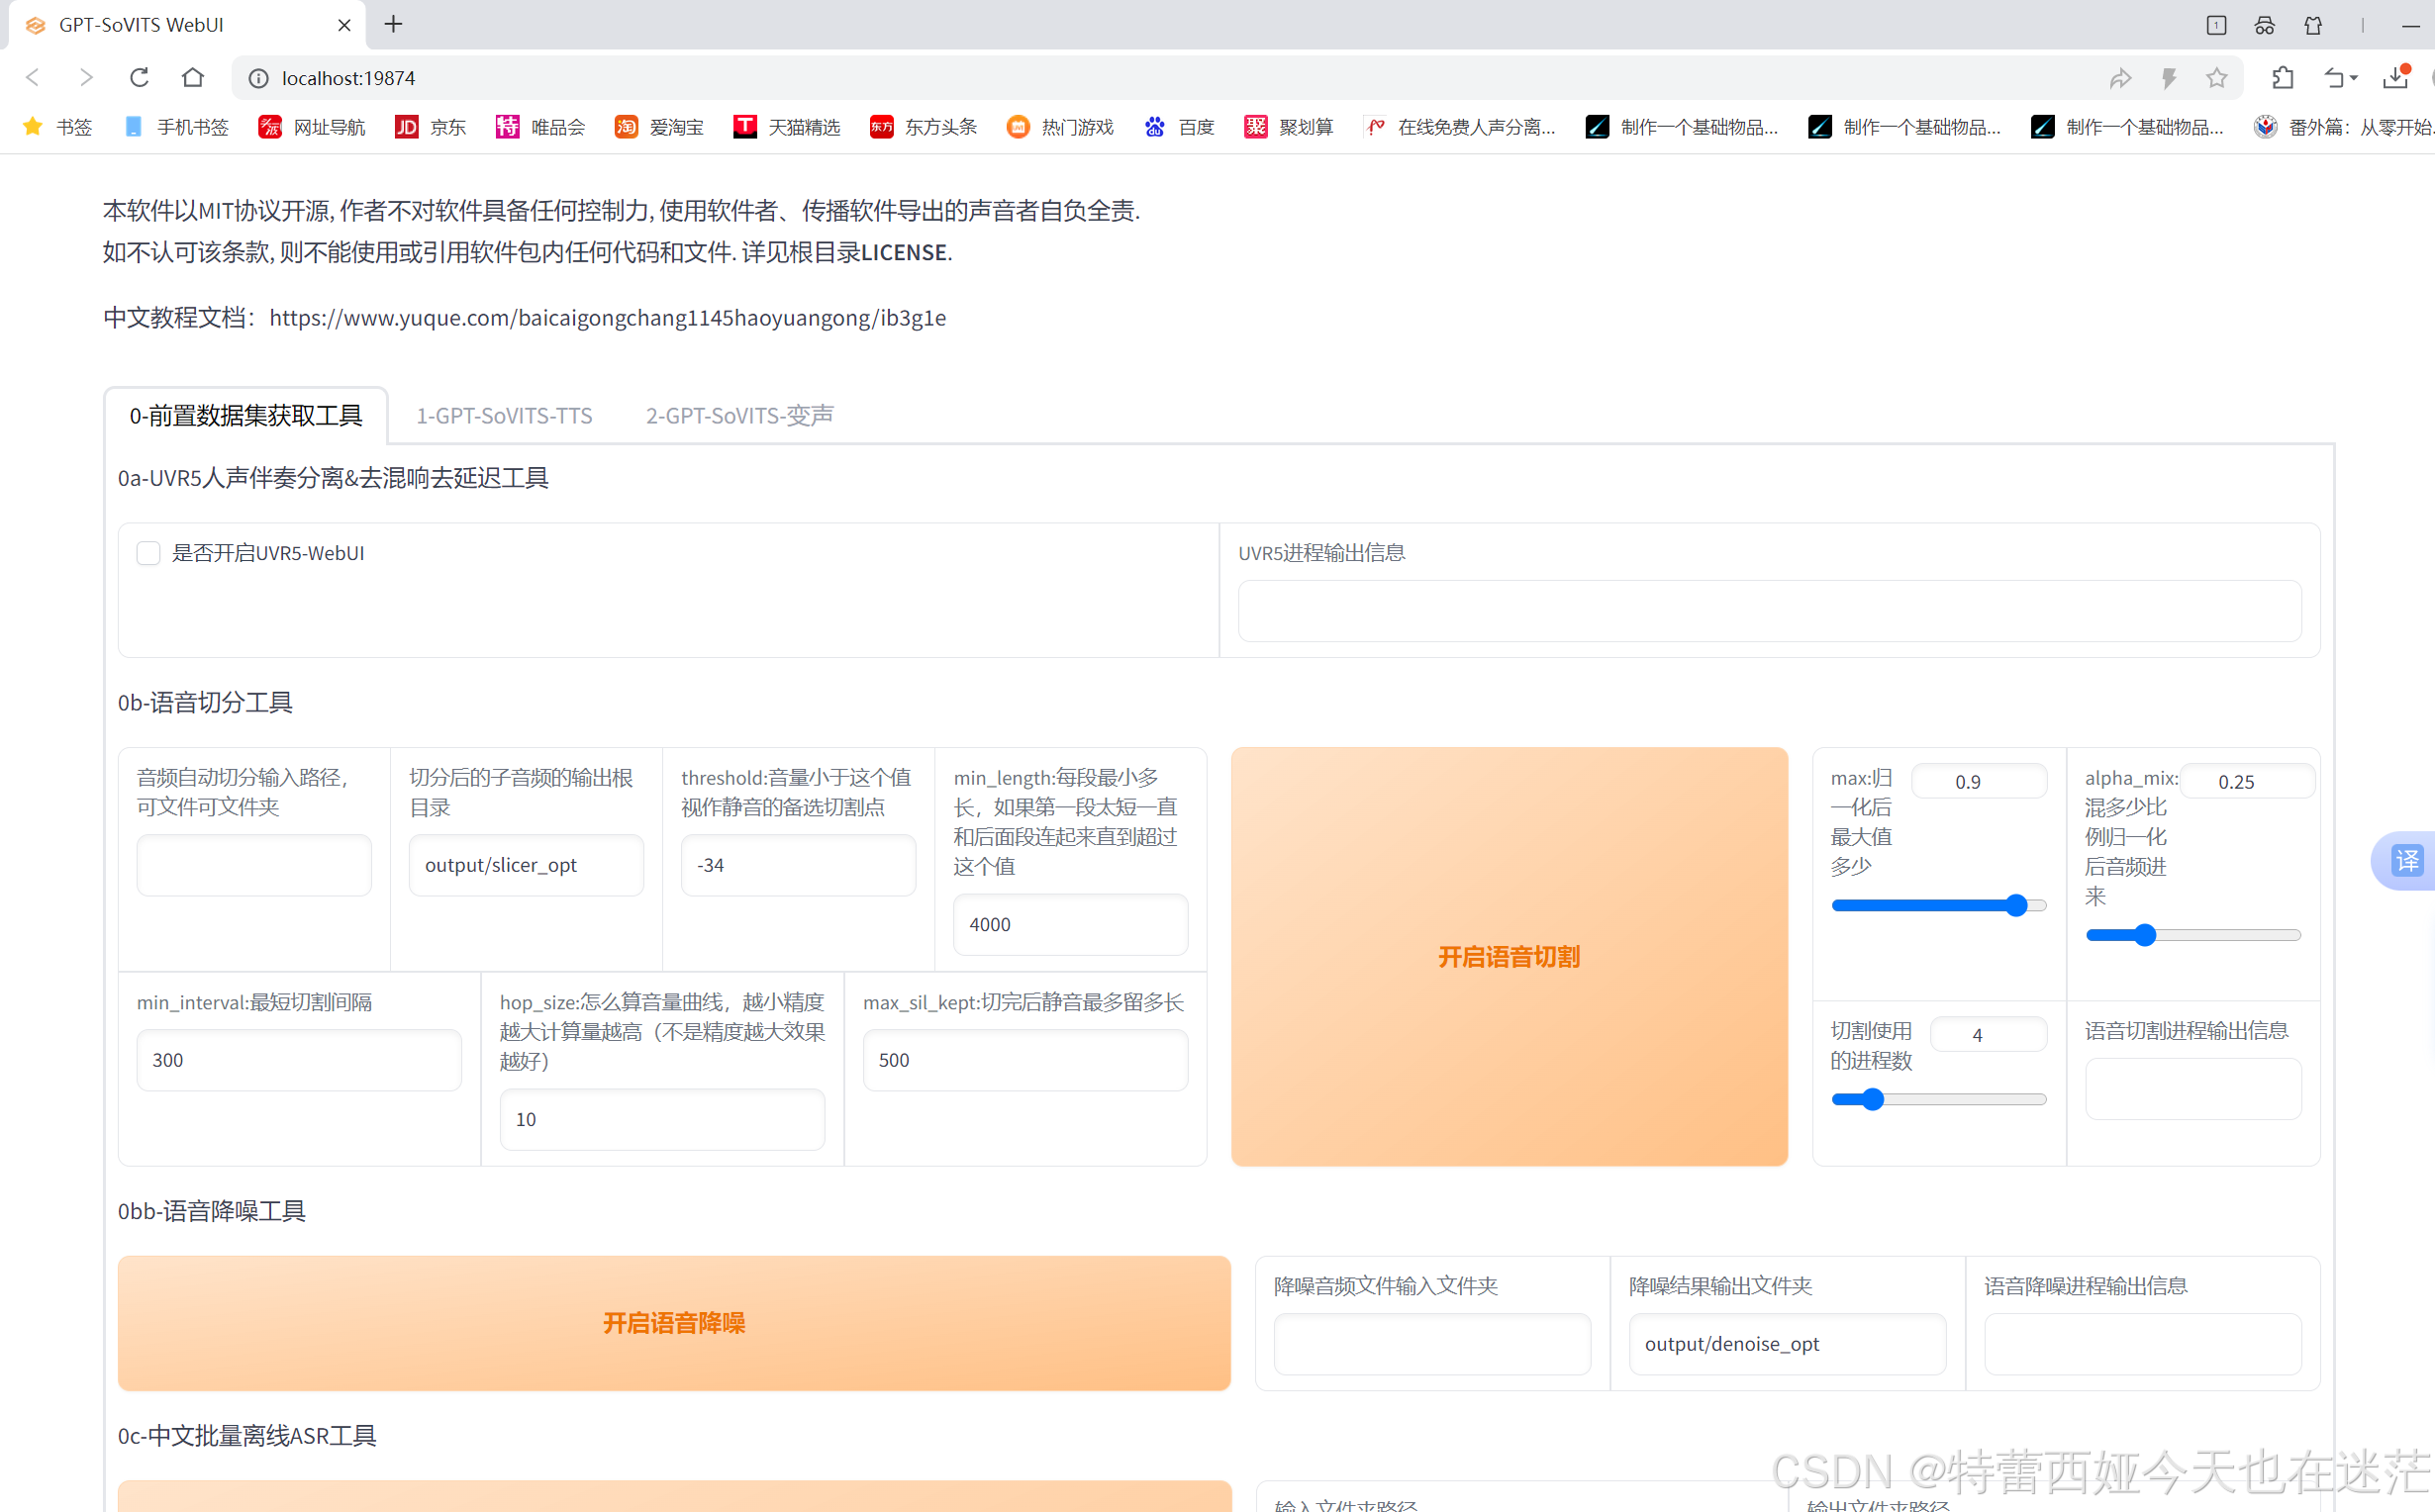Switch to the 2-GPT-SoVITS-变声 tab
The width and height of the screenshot is (2435, 1512).
pyautogui.click(x=739, y=415)
